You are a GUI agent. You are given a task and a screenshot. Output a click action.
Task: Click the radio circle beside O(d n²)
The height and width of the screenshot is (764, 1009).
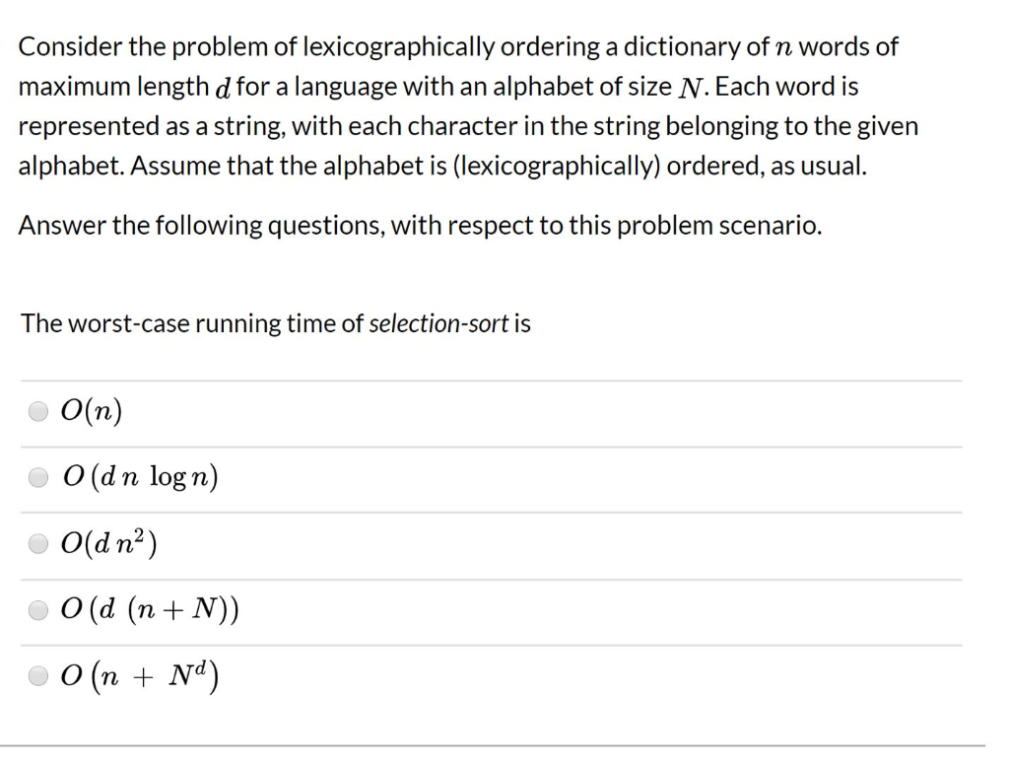(x=38, y=543)
